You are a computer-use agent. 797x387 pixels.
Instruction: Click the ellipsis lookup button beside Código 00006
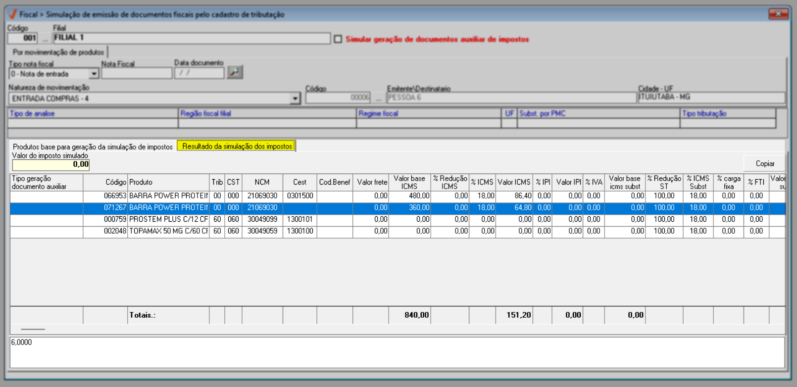[x=378, y=98]
